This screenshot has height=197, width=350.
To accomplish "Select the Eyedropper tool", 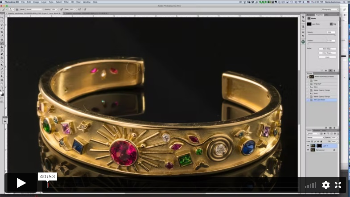I will pos(2,36).
